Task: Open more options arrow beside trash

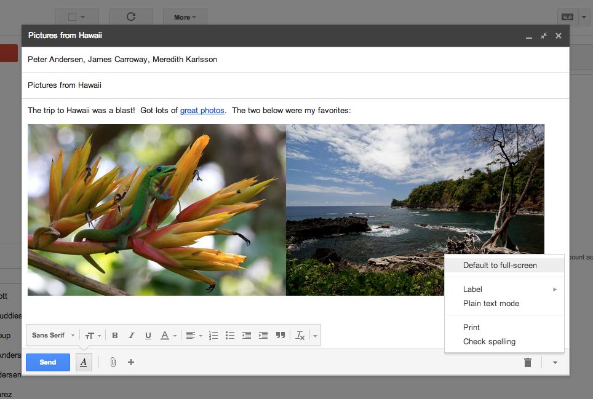Action: (x=555, y=362)
